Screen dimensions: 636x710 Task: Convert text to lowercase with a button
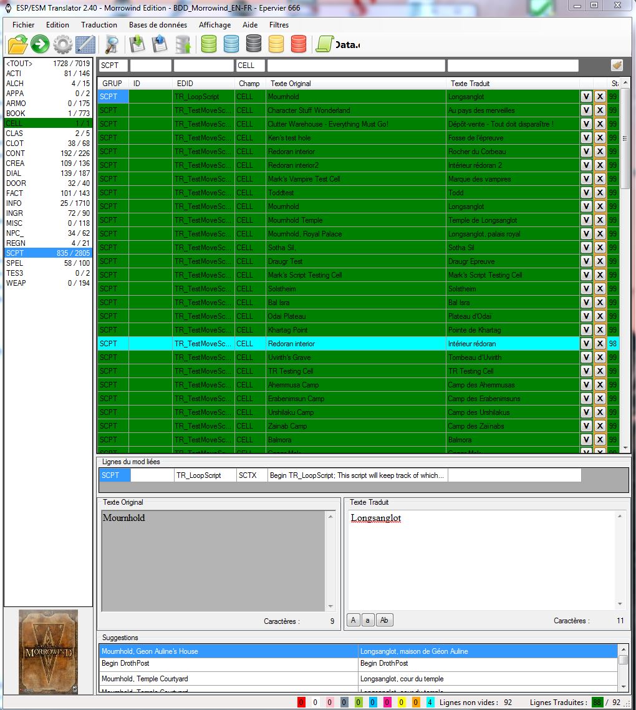pos(367,620)
